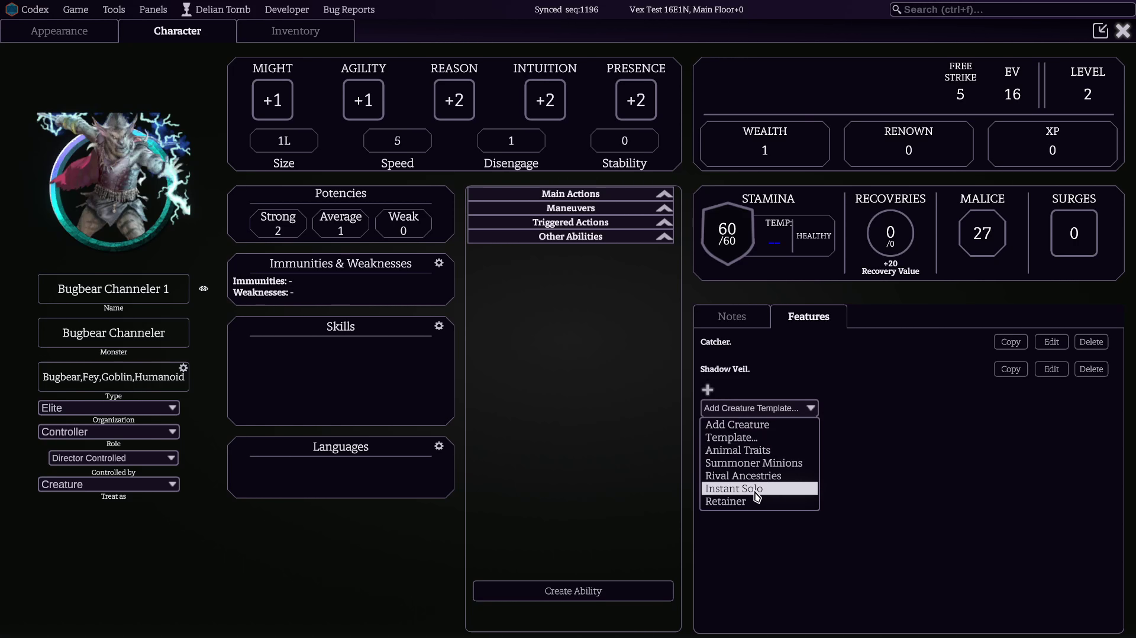Open the Elite organization dropdown

click(x=109, y=408)
